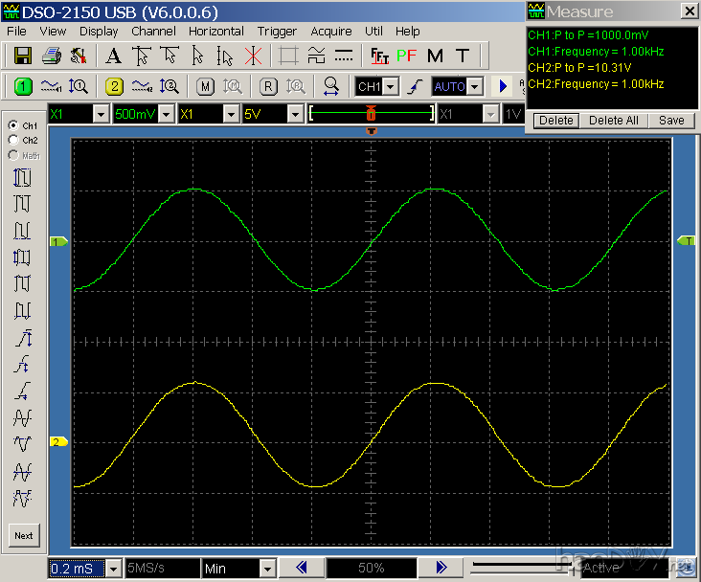
Task: Select the text annotation 'A' tool
Action: pyautogui.click(x=113, y=56)
